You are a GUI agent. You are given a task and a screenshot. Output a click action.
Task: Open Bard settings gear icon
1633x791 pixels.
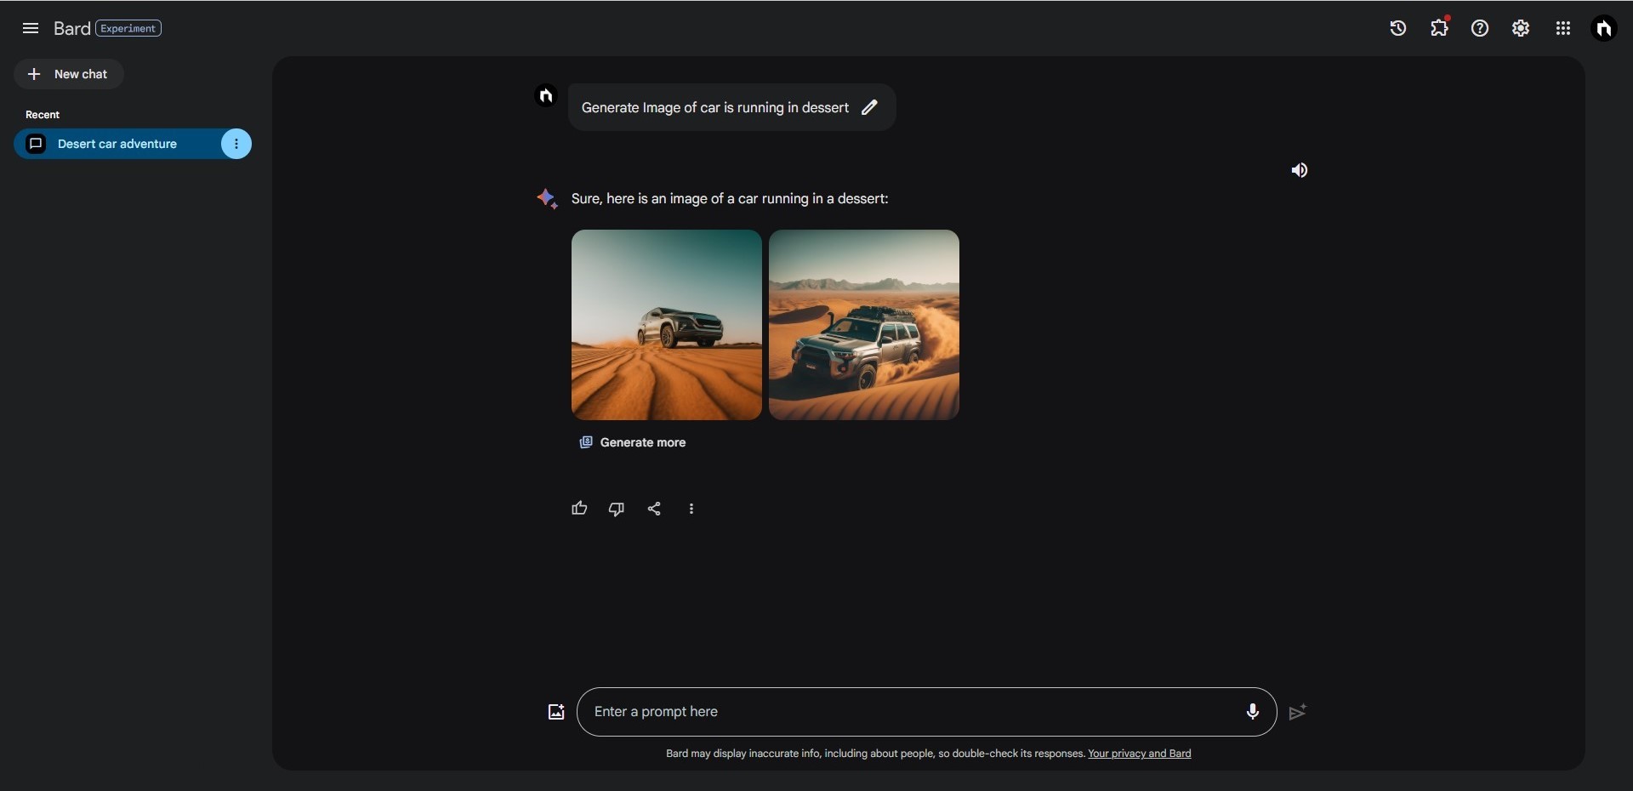tap(1521, 28)
